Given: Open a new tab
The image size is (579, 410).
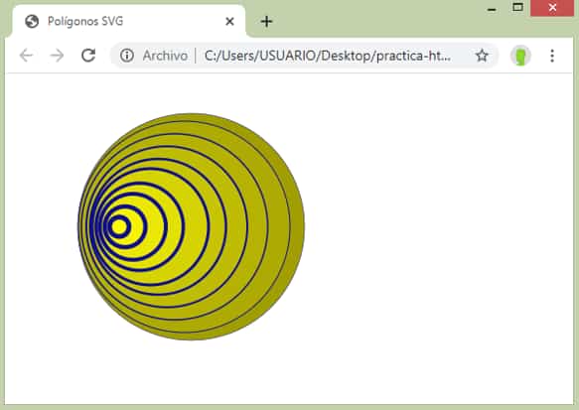Looking at the screenshot, I should point(266,22).
